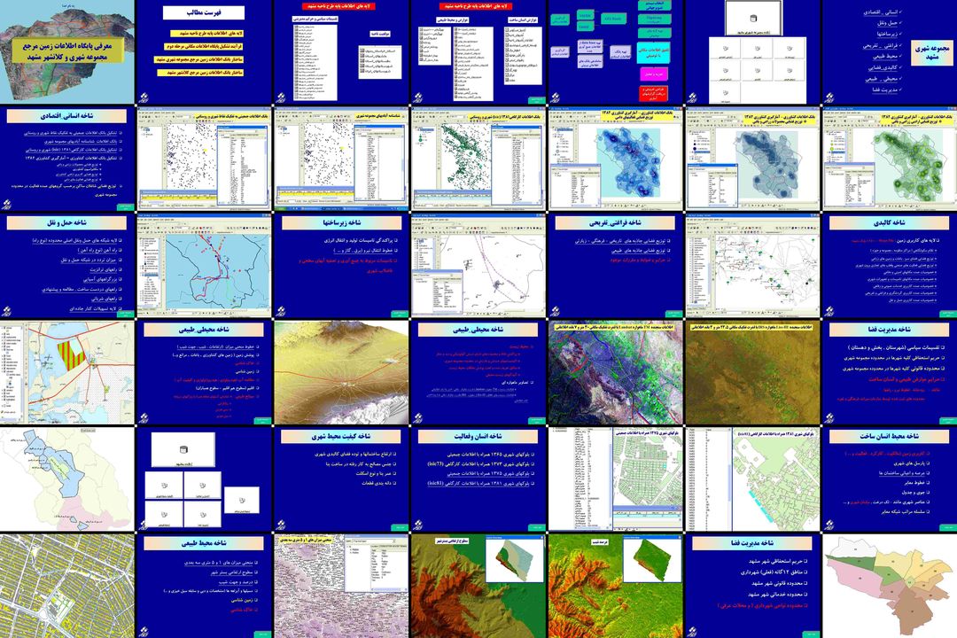Select the 'شاخه زیرساختها' slide
This screenshot has width=957, height=638.
[341, 266]
